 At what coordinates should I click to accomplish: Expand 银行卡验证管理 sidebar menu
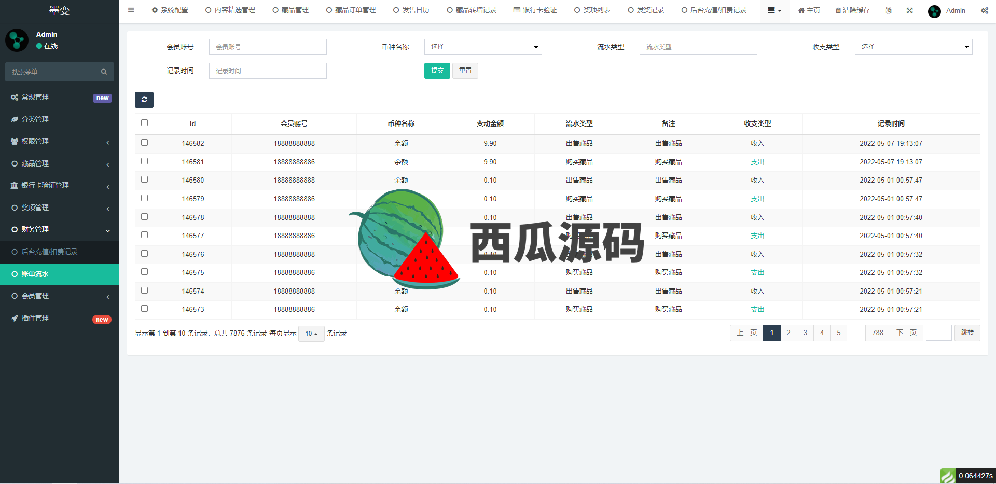click(x=60, y=185)
